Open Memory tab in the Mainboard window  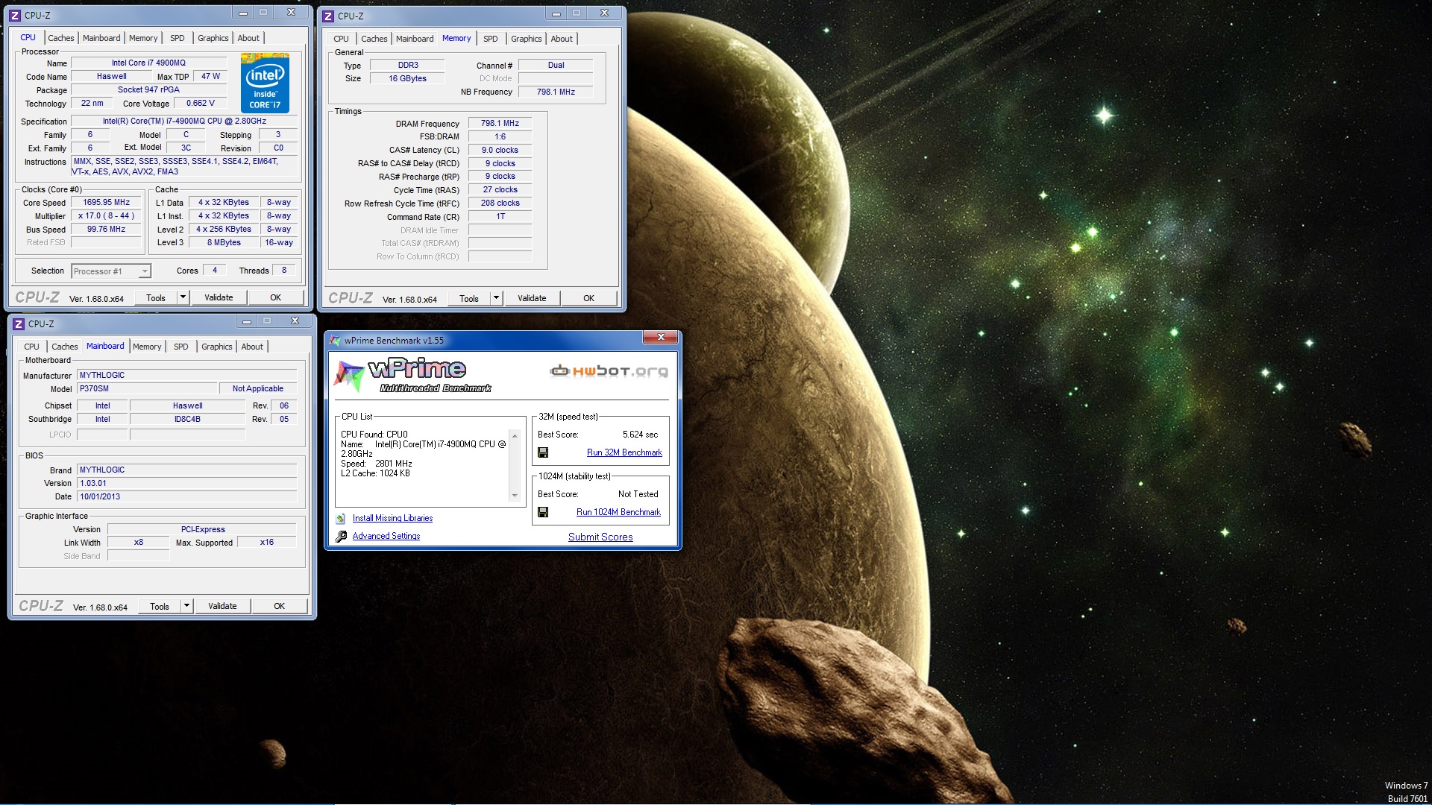pyautogui.click(x=147, y=347)
